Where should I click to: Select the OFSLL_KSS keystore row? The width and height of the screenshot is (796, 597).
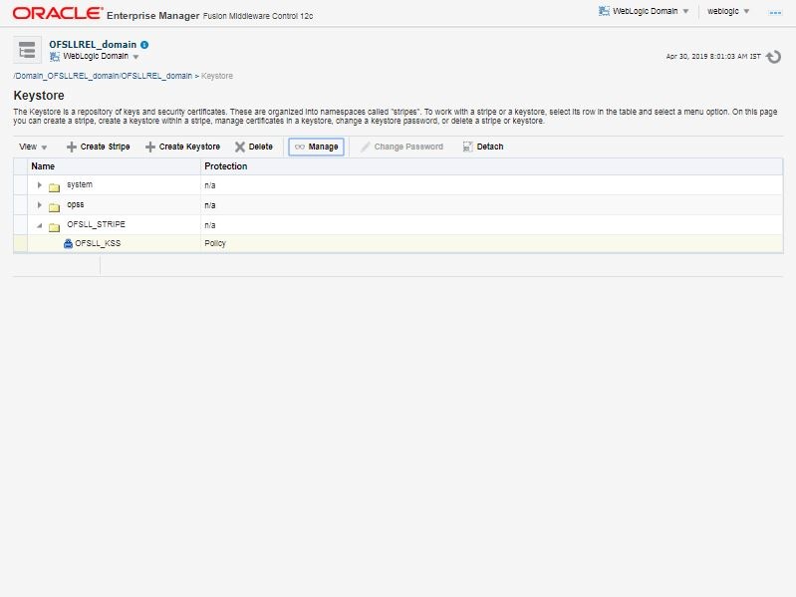(x=398, y=243)
